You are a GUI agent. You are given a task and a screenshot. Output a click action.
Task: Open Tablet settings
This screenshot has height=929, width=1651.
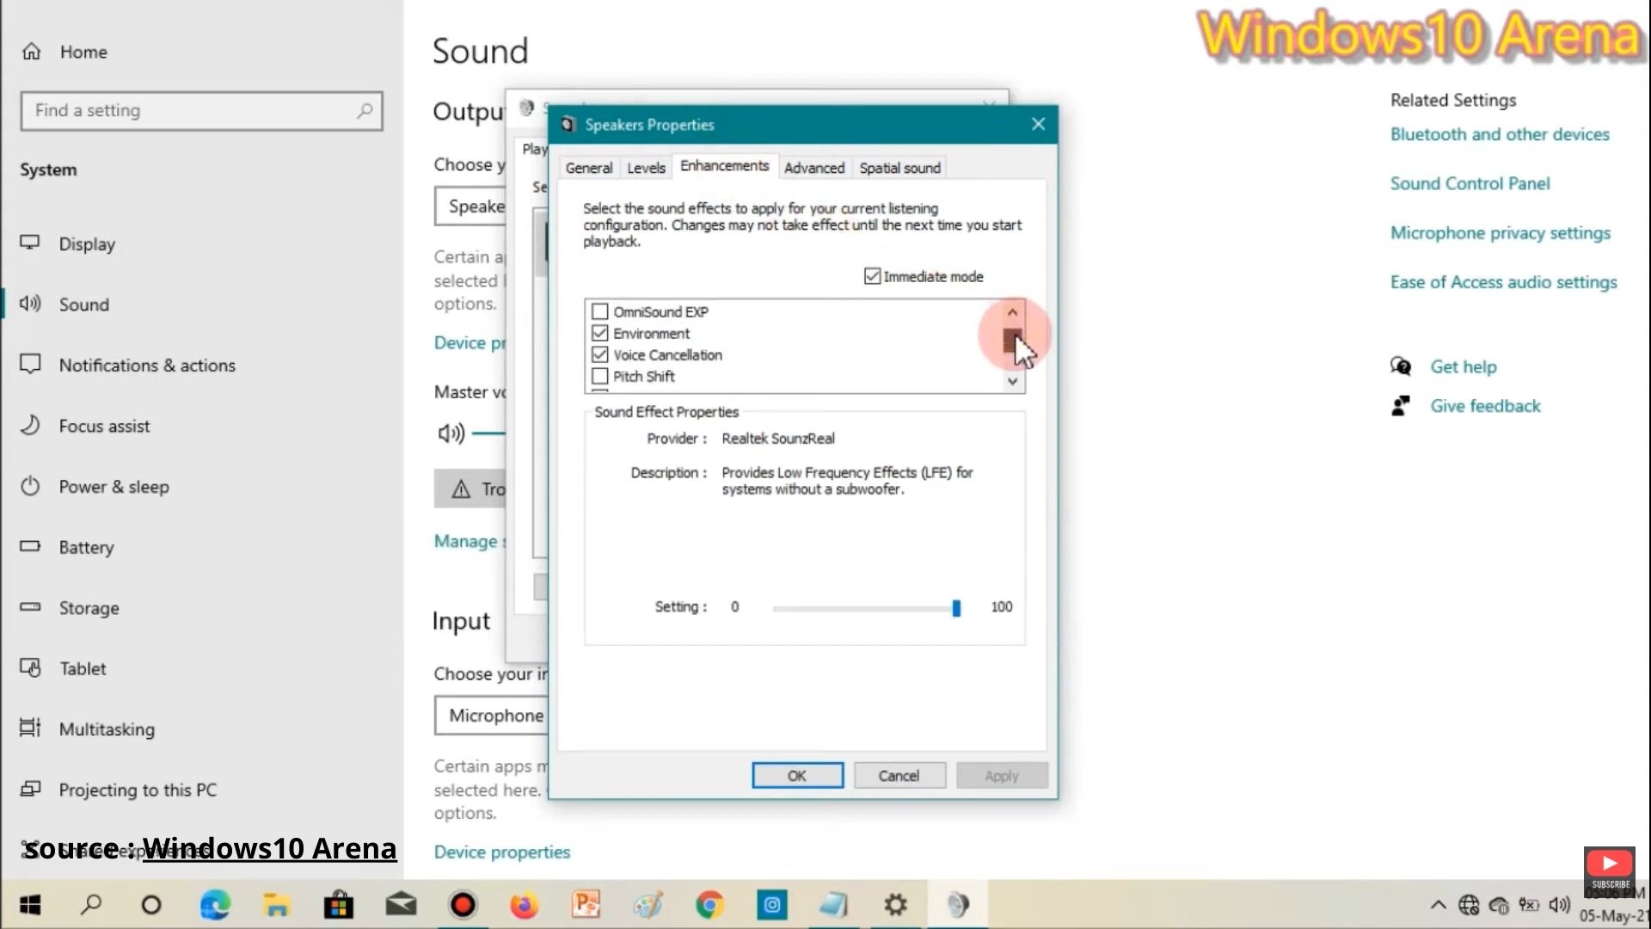[63, 668]
